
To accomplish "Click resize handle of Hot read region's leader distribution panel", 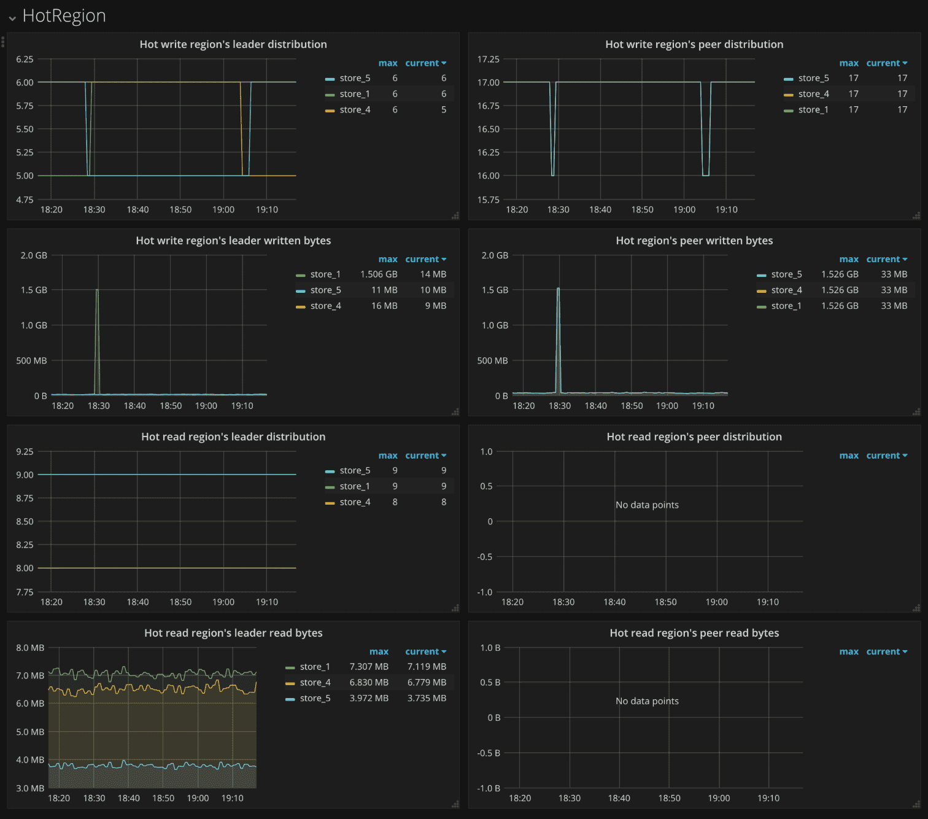I will point(455,608).
